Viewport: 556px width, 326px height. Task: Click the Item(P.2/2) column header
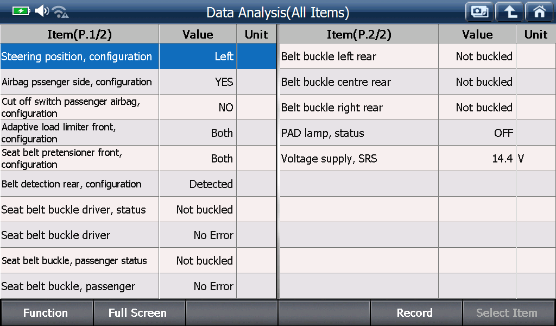click(359, 34)
